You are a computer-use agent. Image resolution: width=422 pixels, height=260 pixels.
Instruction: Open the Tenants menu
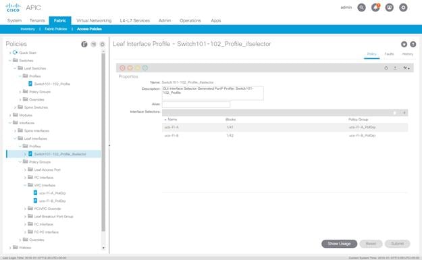(x=37, y=20)
